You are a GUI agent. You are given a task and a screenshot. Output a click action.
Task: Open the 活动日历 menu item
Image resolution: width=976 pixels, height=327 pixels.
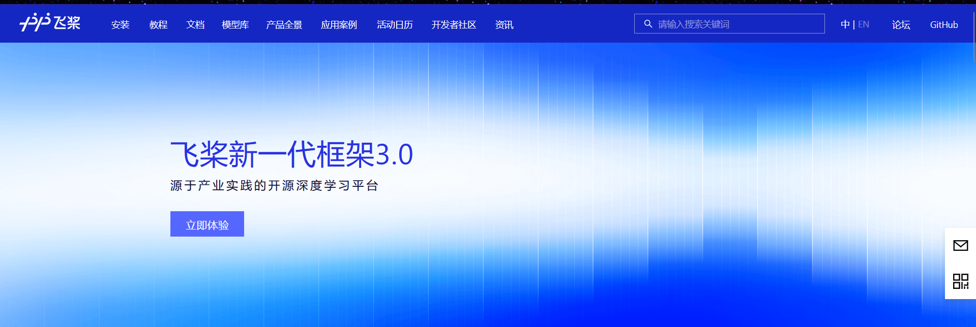(x=395, y=24)
